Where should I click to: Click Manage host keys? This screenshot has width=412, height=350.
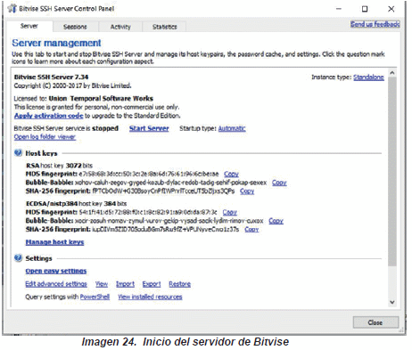pos(54,242)
